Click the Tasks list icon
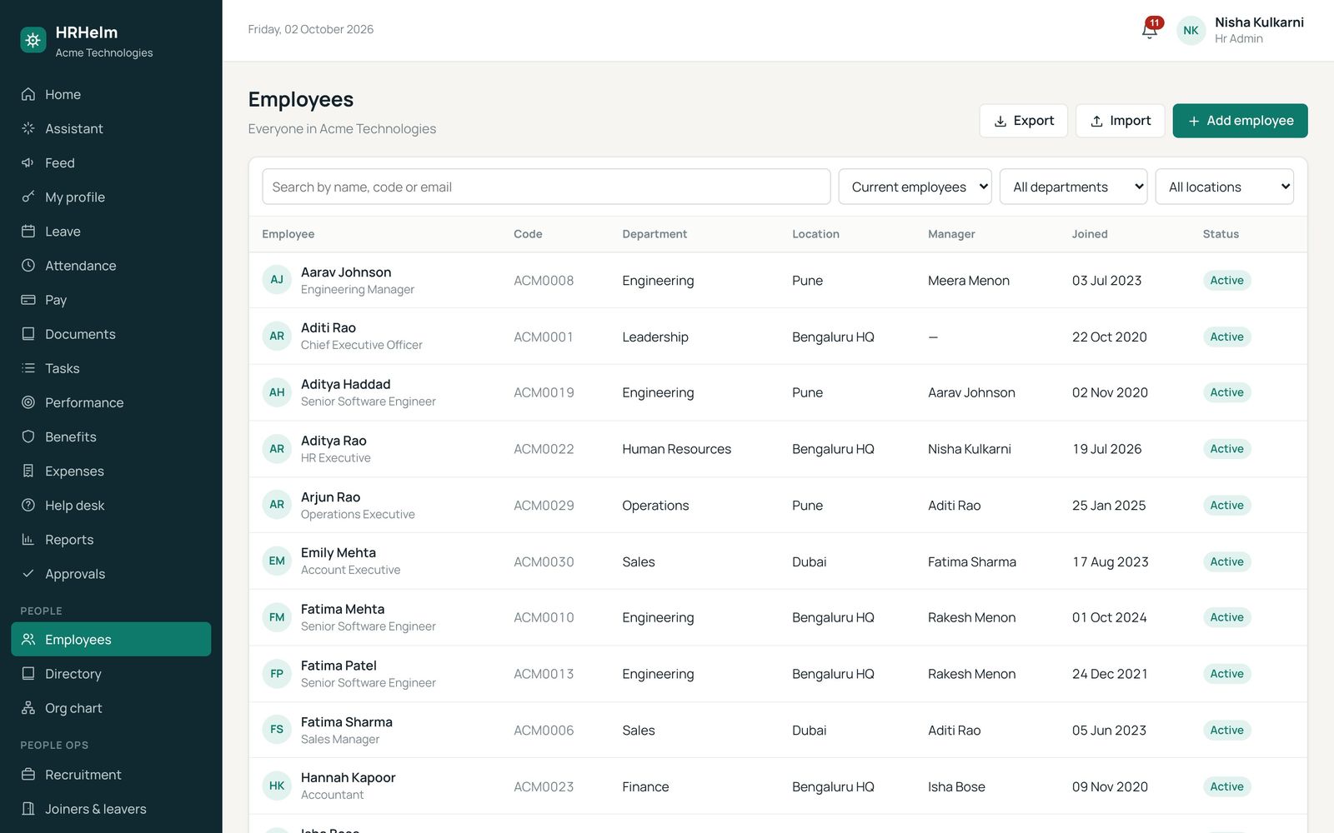 [28, 367]
